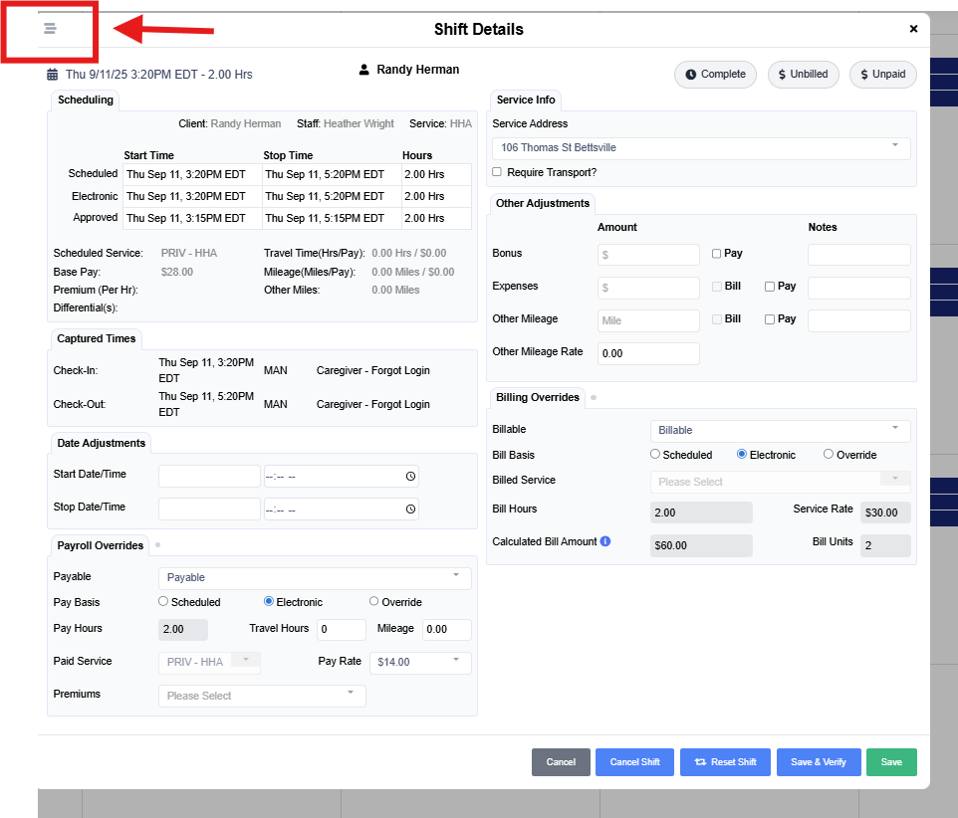Click the Unpaid status button

tap(882, 75)
